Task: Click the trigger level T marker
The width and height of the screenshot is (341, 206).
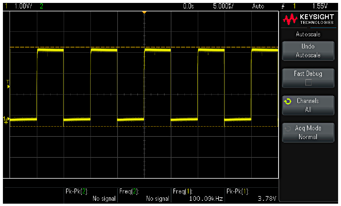Action: click(8, 84)
